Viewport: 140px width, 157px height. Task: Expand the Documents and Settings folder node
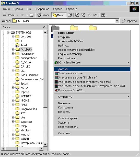(13, 79)
